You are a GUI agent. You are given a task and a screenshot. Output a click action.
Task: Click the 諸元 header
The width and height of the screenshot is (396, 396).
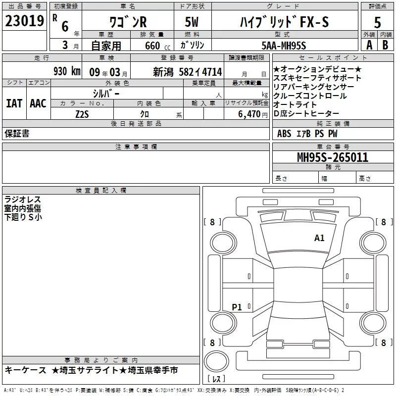[333, 167]
